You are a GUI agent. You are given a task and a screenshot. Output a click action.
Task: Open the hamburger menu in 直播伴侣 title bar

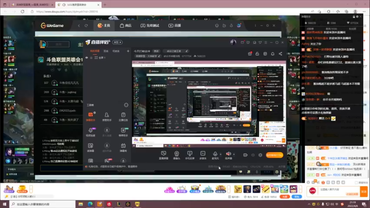265,43
